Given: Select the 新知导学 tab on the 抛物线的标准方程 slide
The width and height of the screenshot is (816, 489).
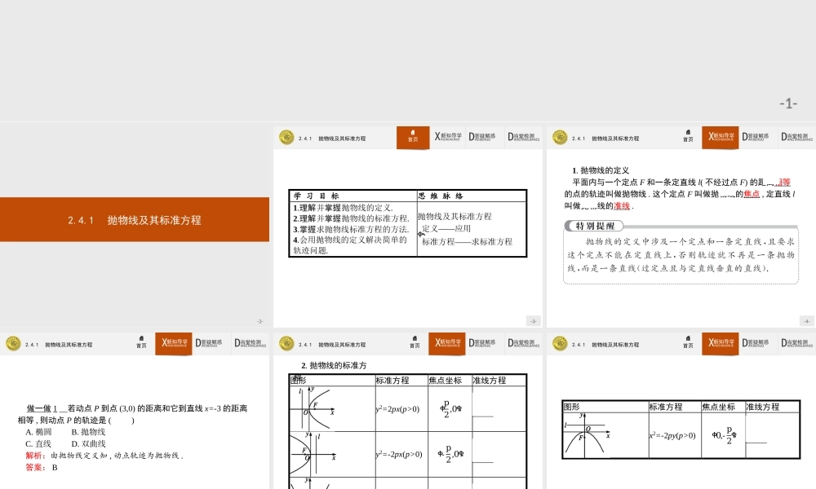Looking at the screenshot, I should (x=447, y=343).
